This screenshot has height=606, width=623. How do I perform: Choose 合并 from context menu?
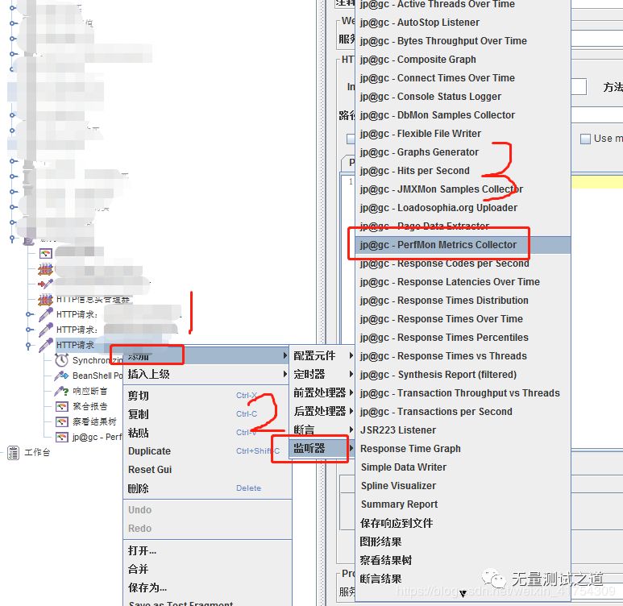tap(206, 569)
